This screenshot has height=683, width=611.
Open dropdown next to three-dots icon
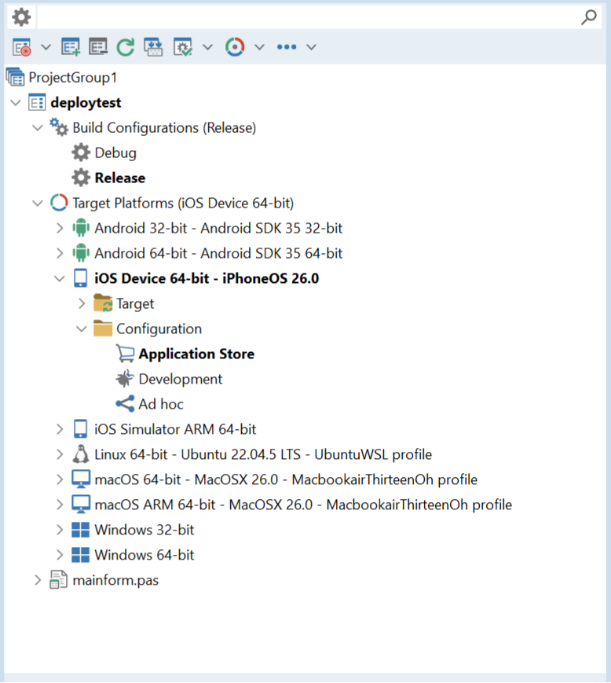311,47
